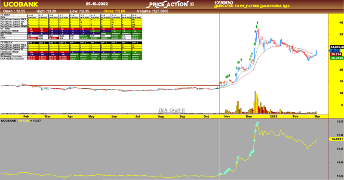This screenshot has height=180, width=344.
Task: Click the Dec label on time axis
Action: [x=249, y=117]
